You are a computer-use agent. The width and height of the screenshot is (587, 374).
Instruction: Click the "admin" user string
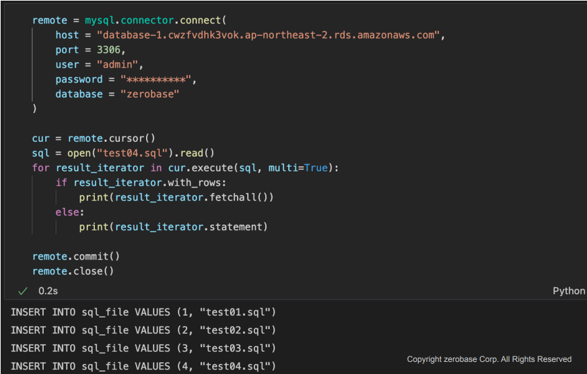[118, 65]
